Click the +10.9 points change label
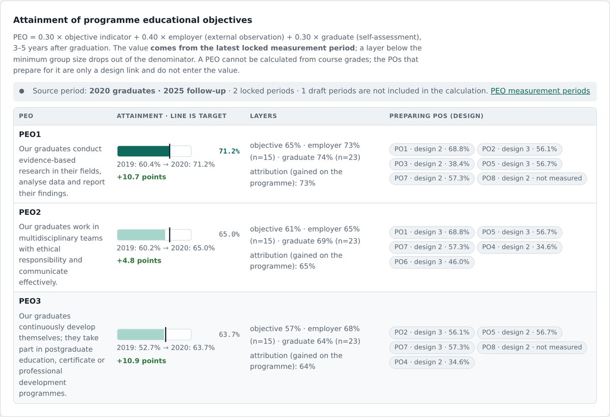Image resolution: width=610 pixels, height=417 pixels. 141,361
